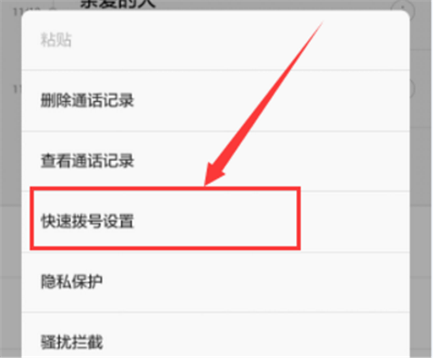
Task: Tap the 骚扰拦截 label at the menu bottom
Action: 71,342
